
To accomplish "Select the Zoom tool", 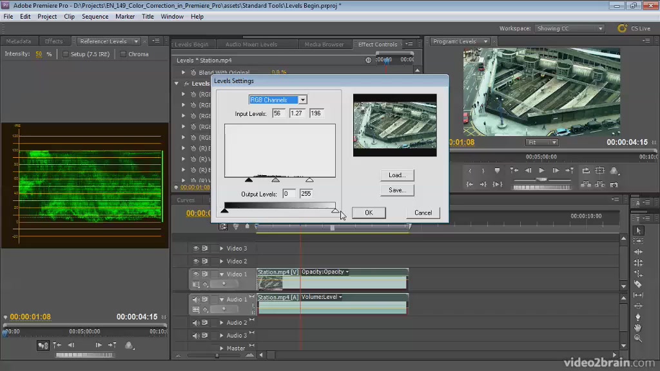I will pyautogui.click(x=638, y=338).
